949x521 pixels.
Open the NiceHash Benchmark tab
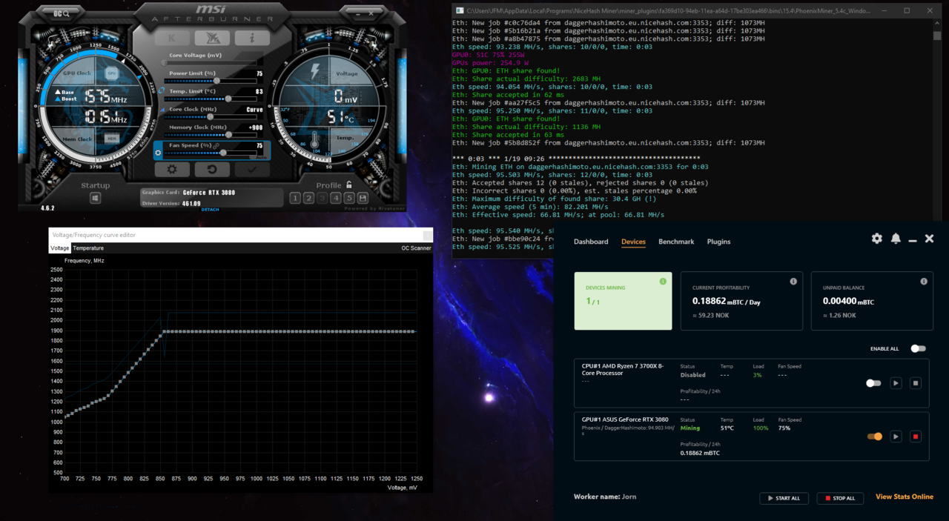pyautogui.click(x=676, y=242)
